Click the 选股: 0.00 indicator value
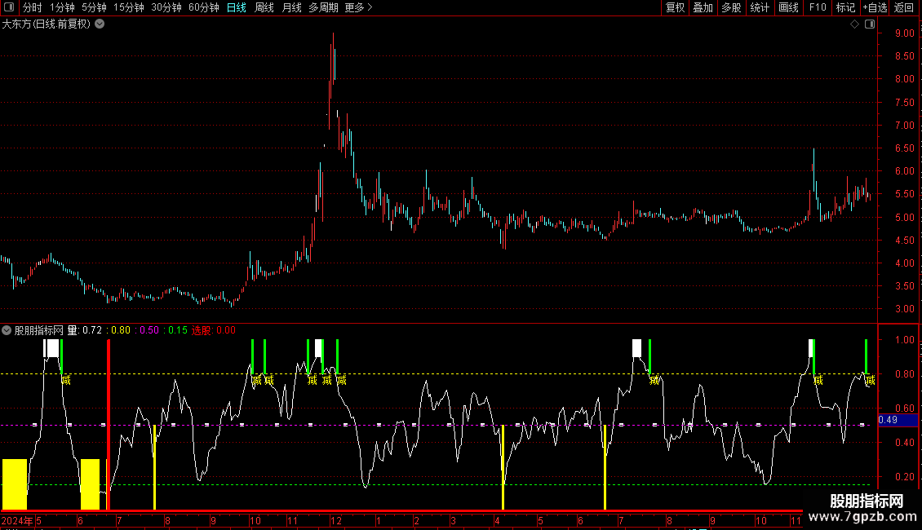This screenshot has height=530, width=922. pyautogui.click(x=214, y=330)
